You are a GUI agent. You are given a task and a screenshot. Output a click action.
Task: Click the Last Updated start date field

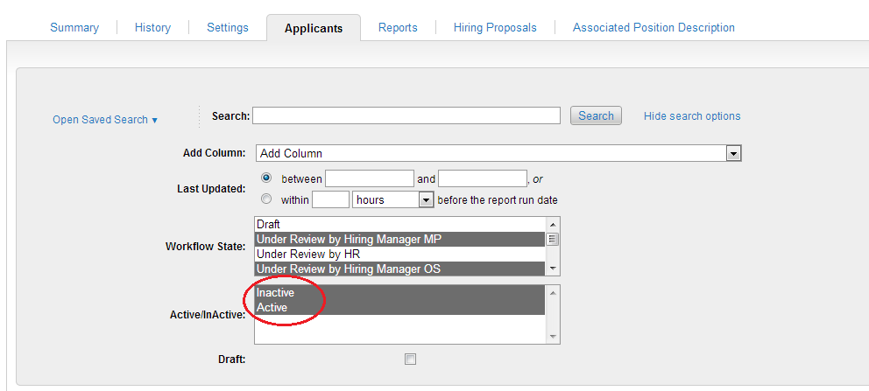pos(369,178)
